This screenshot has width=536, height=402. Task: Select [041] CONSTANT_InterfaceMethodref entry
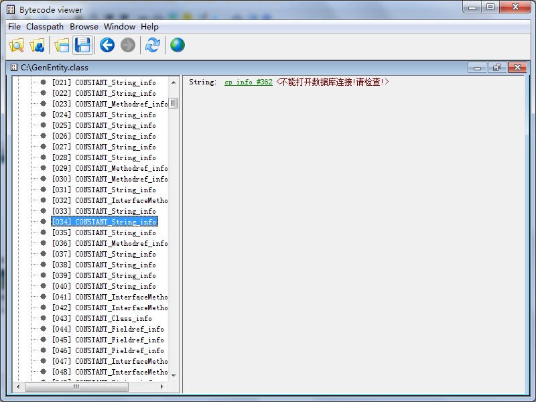point(110,297)
